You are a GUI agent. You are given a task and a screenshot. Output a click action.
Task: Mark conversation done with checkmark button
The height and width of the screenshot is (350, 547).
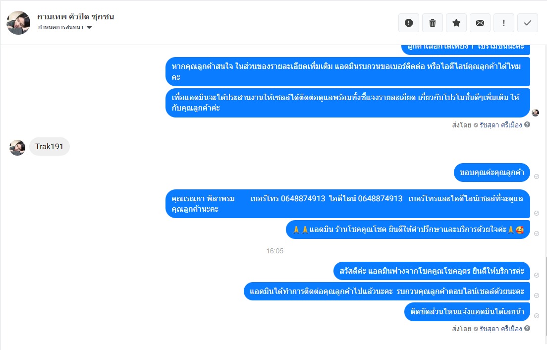click(528, 23)
